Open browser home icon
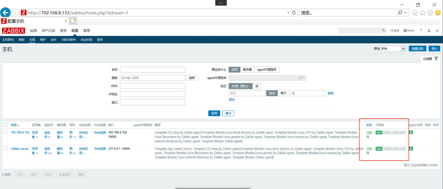 tap(415, 13)
